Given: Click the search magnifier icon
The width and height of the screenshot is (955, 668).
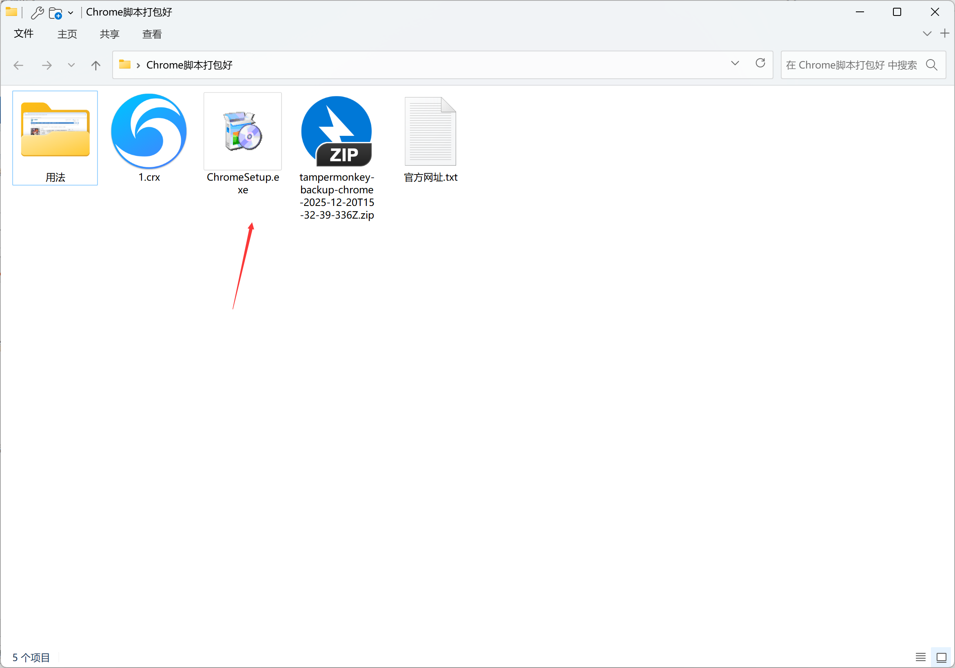Looking at the screenshot, I should [931, 65].
